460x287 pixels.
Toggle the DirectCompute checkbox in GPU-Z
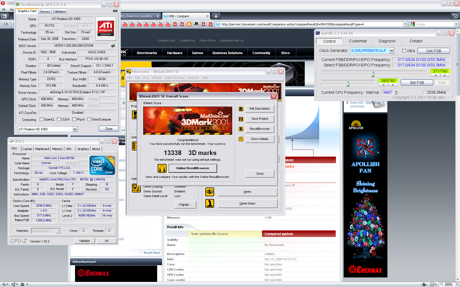coord(89,119)
